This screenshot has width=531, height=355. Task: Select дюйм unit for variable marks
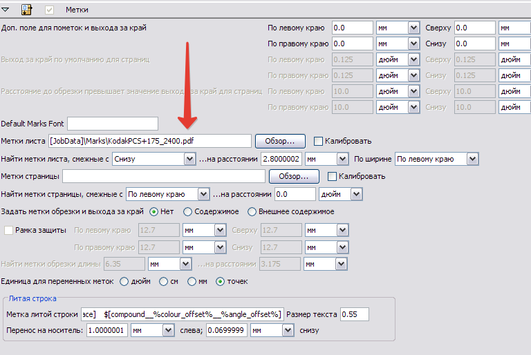124,282
